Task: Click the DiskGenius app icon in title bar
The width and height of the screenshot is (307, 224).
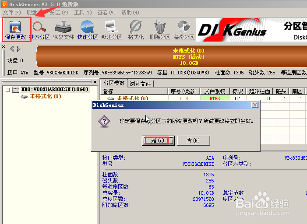Action: coord(4,4)
